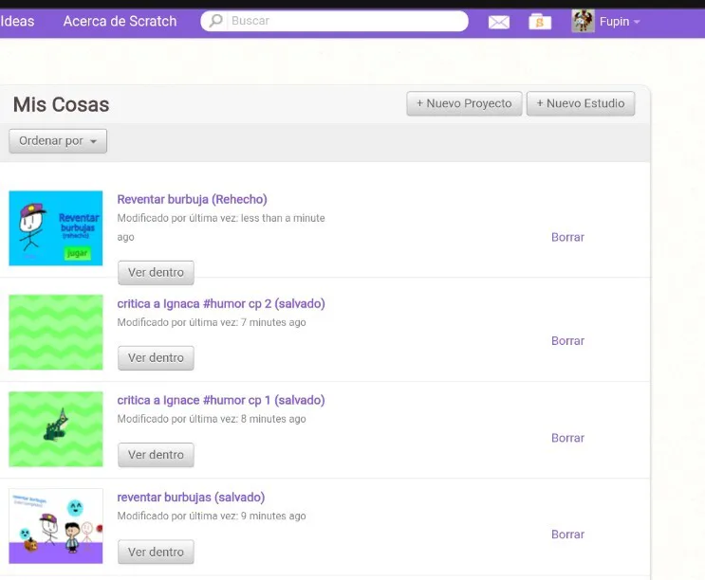Open the green crocodile humor cp 1 thumbnail
The width and height of the screenshot is (705, 580).
pos(56,429)
